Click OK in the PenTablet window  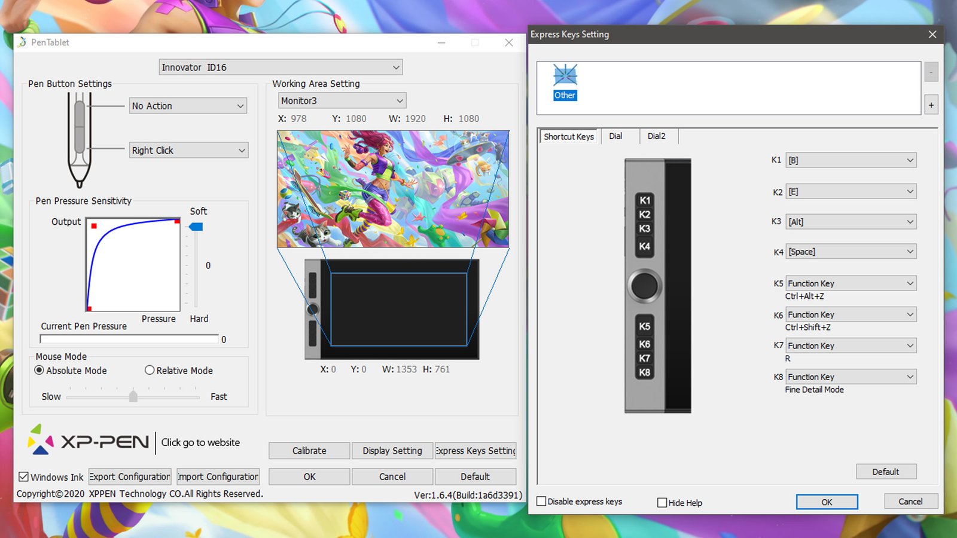click(x=309, y=476)
